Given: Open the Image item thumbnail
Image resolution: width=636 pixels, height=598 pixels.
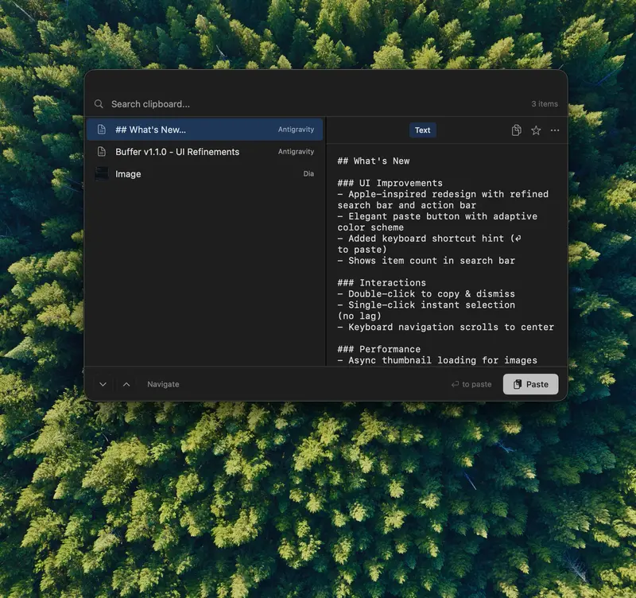Looking at the screenshot, I should click(x=102, y=173).
